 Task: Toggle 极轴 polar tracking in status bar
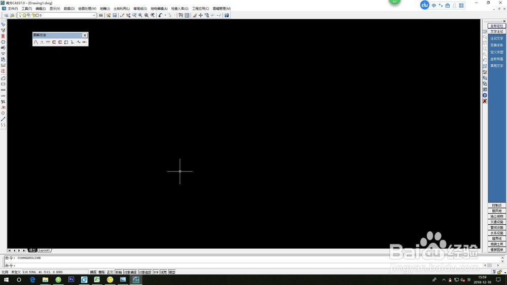119,272
